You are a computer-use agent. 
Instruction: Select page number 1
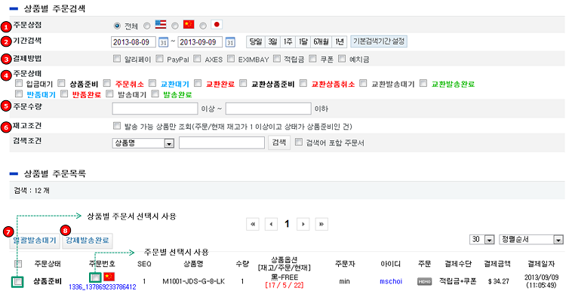tap(287, 225)
